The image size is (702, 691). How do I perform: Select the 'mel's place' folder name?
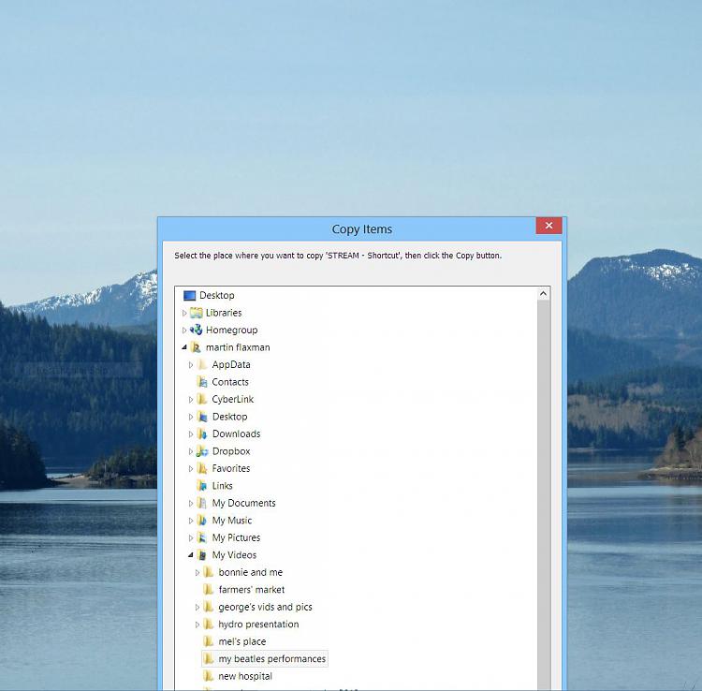(241, 641)
